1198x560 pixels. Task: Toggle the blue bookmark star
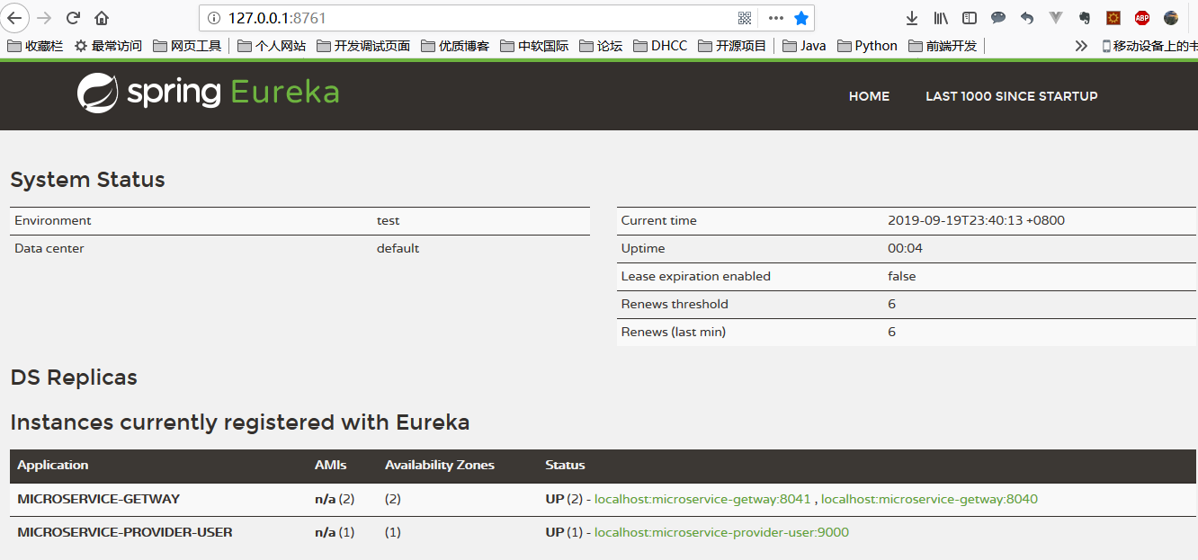tap(801, 18)
